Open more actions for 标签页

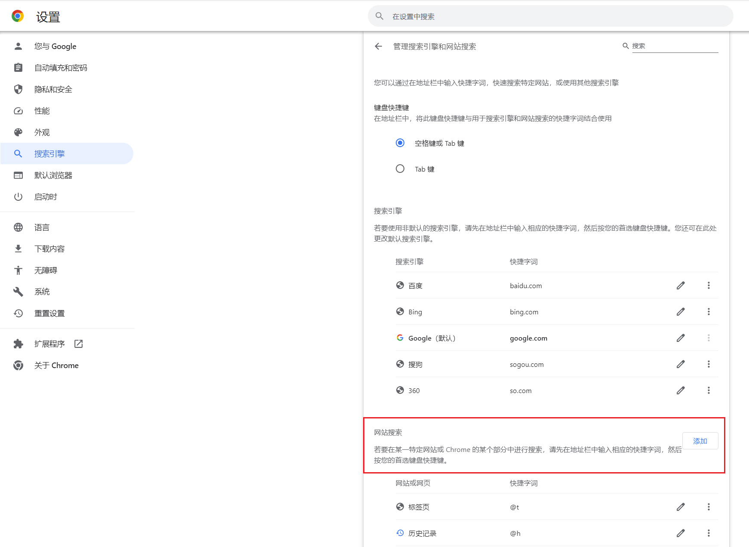[709, 507]
